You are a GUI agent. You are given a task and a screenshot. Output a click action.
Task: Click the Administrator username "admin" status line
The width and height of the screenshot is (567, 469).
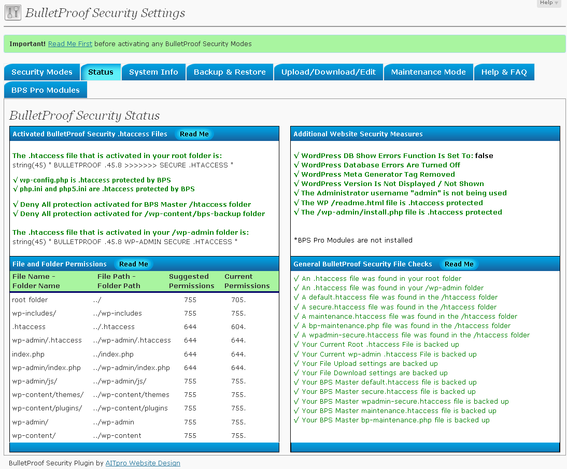pyautogui.click(x=400, y=193)
